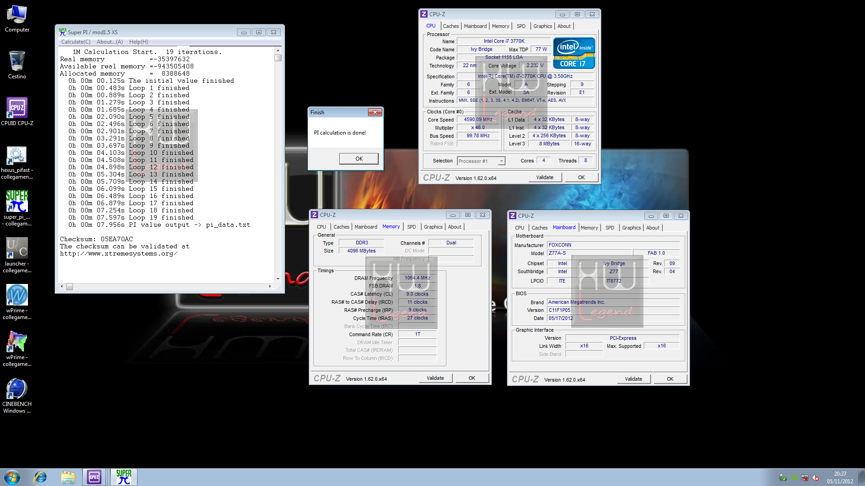This screenshot has width=865, height=486.
Task: Switch to the Super PI taskbar button
Action: coord(123,477)
